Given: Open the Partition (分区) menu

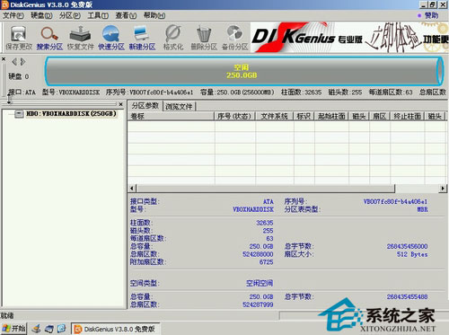Looking at the screenshot, I should coord(70,15).
